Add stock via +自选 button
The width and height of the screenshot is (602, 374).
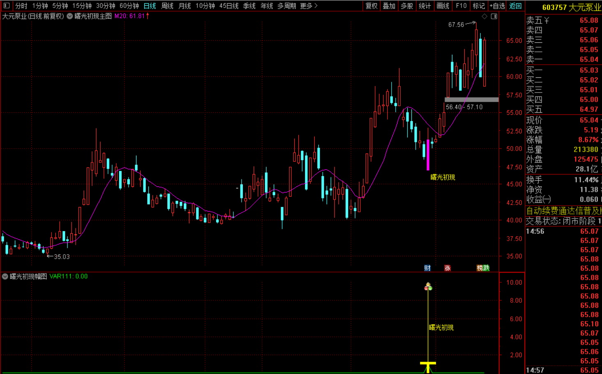point(497,6)
